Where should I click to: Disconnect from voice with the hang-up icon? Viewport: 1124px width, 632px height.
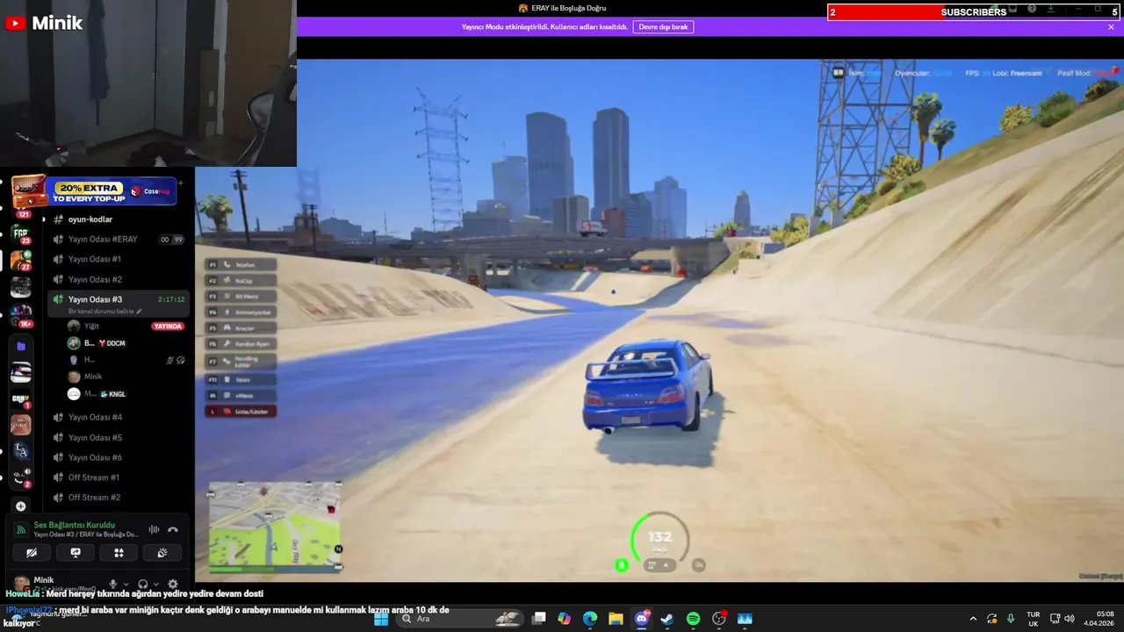coord(173,529)
